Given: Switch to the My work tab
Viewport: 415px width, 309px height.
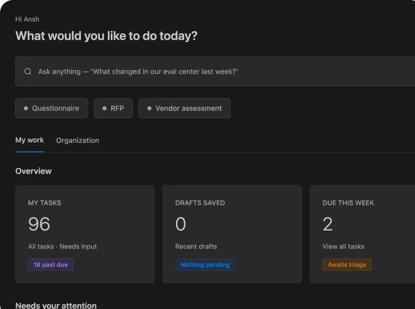Looking at the screenshot, I should (x=29, y=140).
